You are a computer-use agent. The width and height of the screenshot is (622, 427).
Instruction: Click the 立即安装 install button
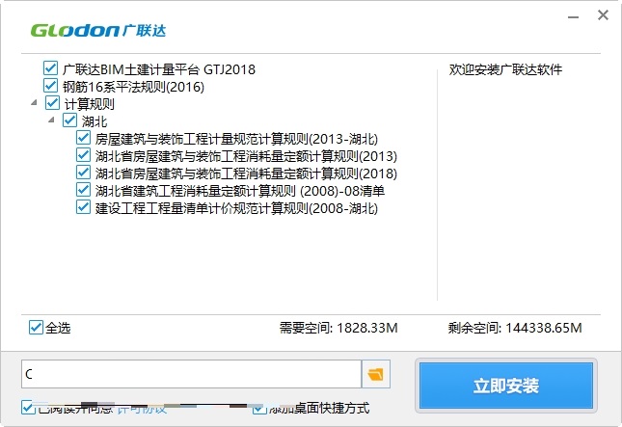pos(505,386)
